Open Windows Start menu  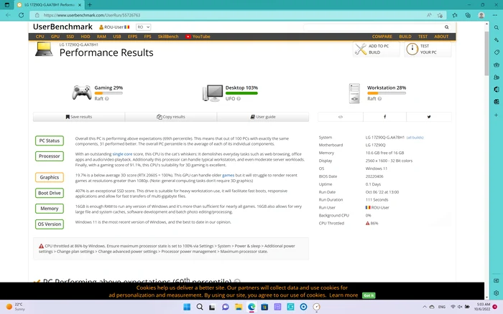click(x=187, y=307)
